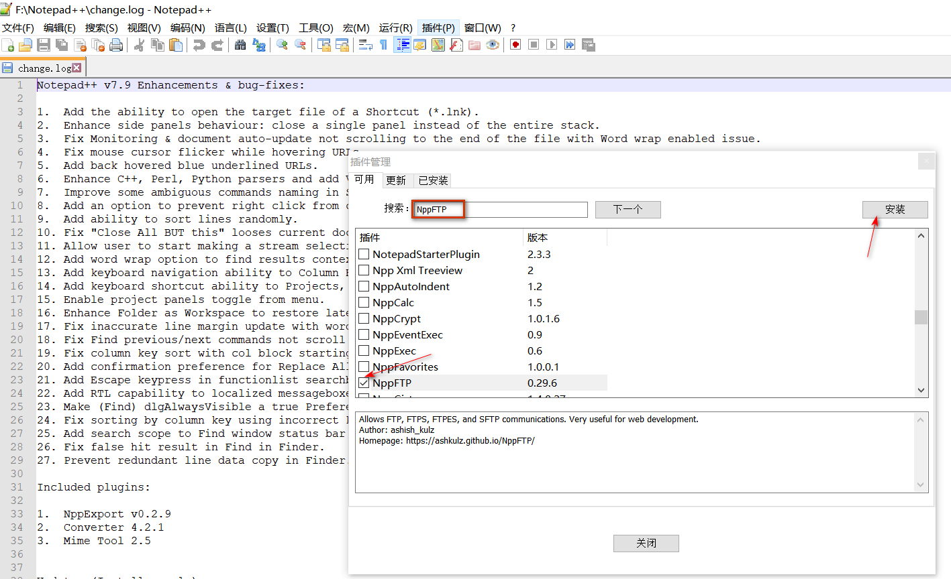Viewport: 951px width, 579px height.
Task: Open the 搜索(S) menu
Action: coord(101,27)
